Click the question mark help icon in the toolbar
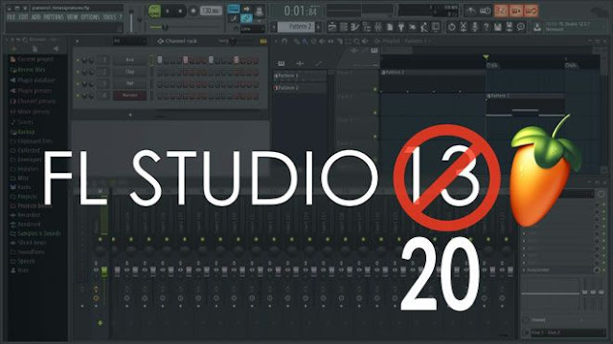The height and width of the screenshot is (344, 613). pos(486,27)
